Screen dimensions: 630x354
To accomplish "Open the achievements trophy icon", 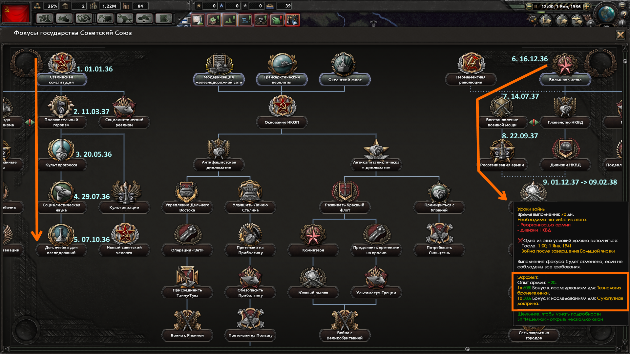I will 590,23.
